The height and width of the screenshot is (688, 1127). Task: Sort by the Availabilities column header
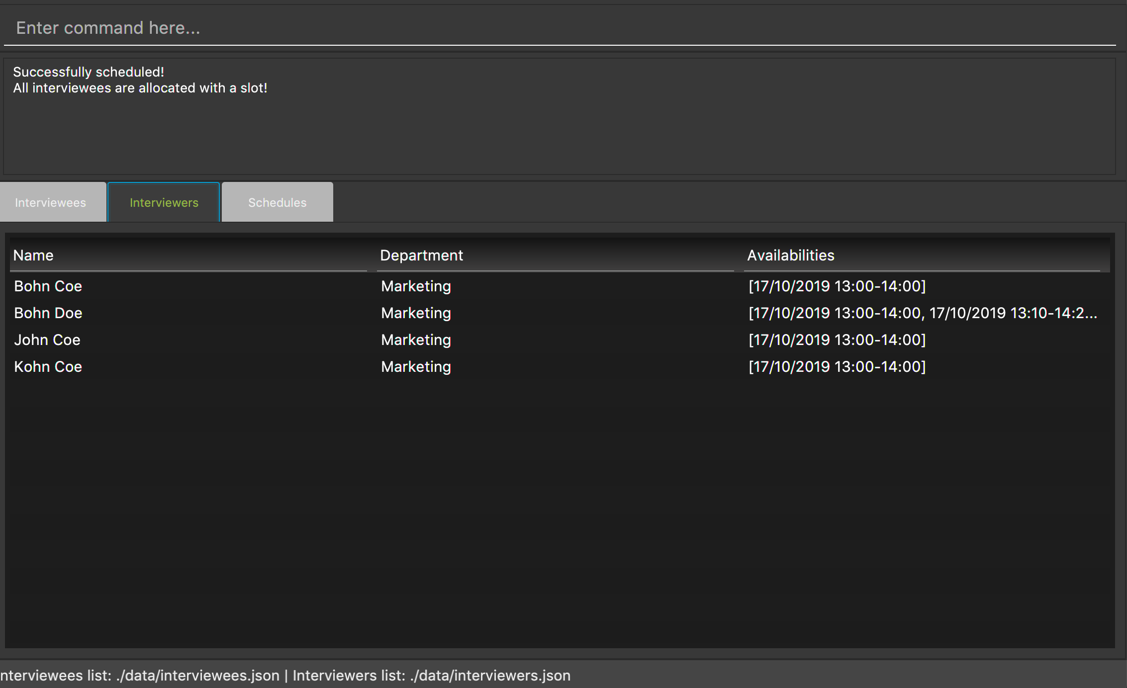tap(923, 256)
